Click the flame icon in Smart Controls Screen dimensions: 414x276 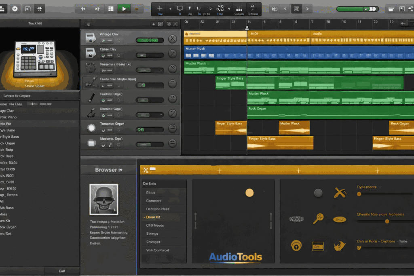[x=340, y=245]
